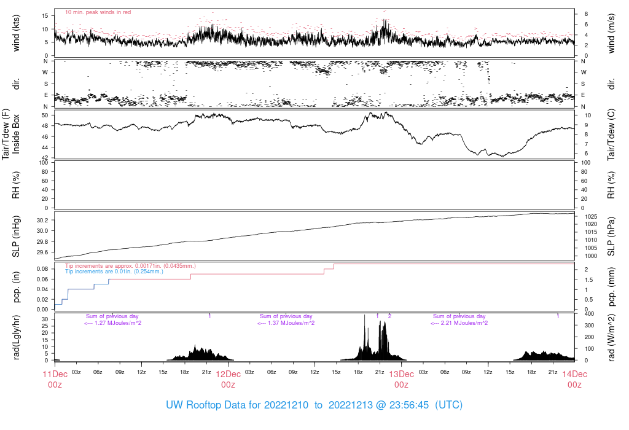Click the '0.04' tick on the pcp inches axis

(x=42, y=289)
